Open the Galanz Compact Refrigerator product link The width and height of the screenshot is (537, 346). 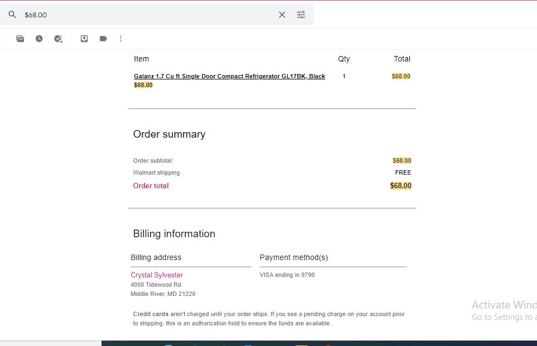click(229, 76)
